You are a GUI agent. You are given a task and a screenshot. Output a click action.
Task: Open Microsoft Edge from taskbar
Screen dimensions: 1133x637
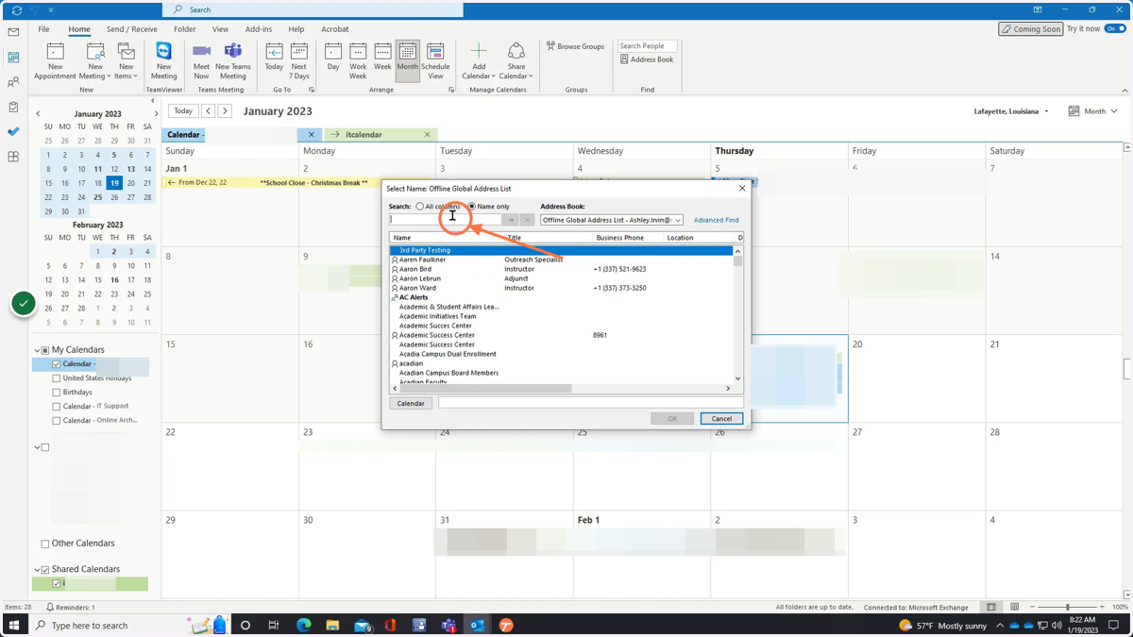(x=304, y=626)
